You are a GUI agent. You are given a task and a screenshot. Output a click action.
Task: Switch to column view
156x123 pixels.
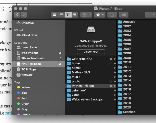(x=68, y=15)
